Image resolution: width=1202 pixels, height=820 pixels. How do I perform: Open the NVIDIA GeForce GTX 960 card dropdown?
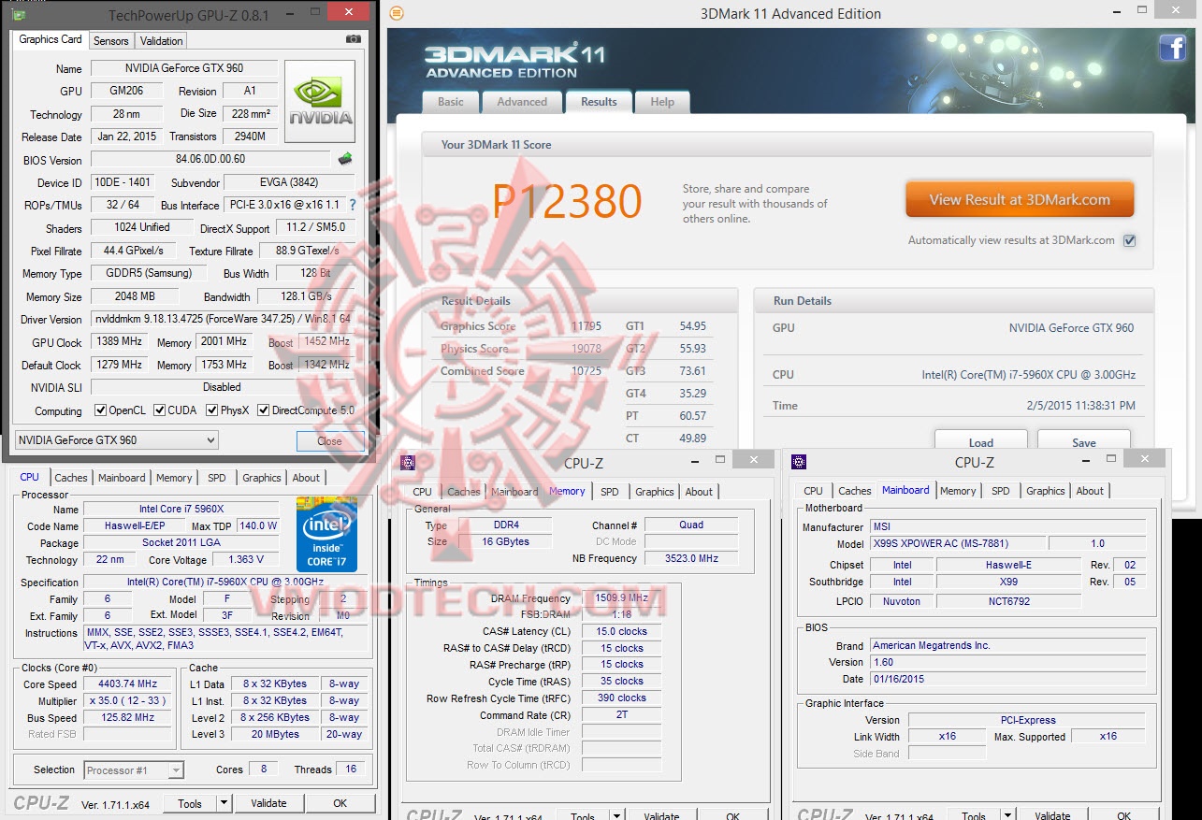click(x=117, y=440)
